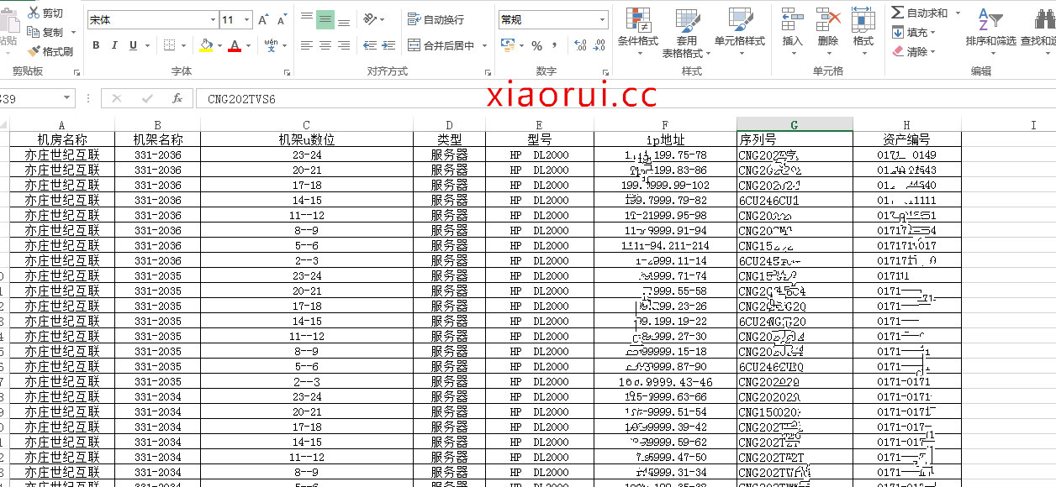Viewport: 1056px width, 487px height.
Task: Apply percent style to the cell
Action: click(x=536, y=45)
